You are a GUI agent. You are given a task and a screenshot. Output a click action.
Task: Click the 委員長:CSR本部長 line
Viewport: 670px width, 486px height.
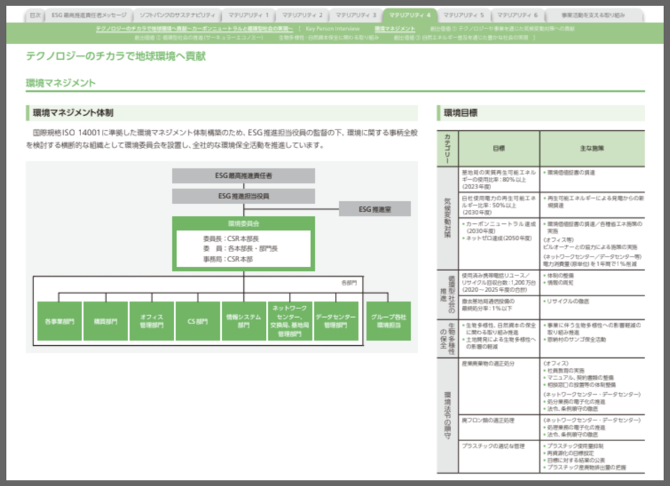[x=230, y=239]
